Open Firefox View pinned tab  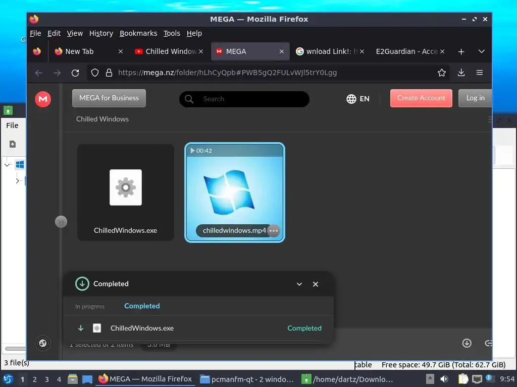pyautogui.click(x=37, y=51)
